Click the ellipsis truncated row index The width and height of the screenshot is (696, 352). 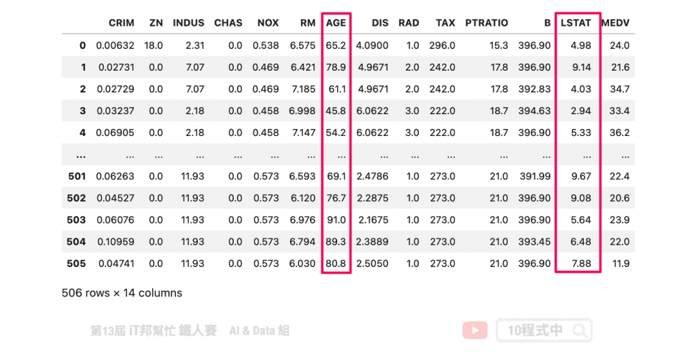tap(80, 156)
